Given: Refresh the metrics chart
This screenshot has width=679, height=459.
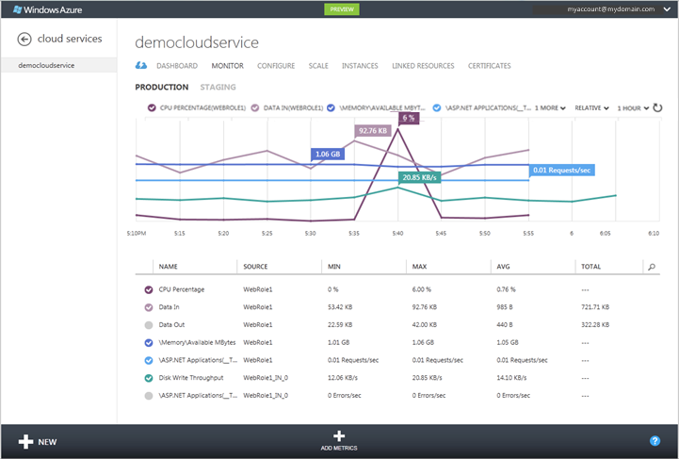Looking at the screenshot, I should click(657, 107).
